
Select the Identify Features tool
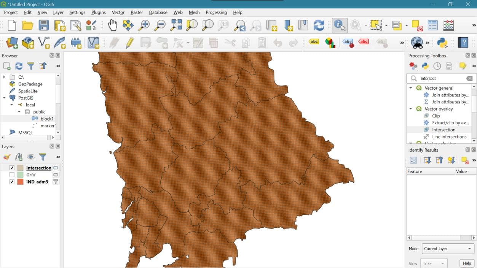coord(339,25)
